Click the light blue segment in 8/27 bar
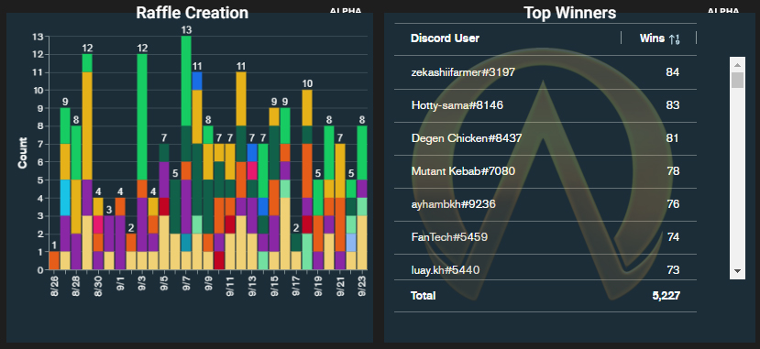 point(65,198)
